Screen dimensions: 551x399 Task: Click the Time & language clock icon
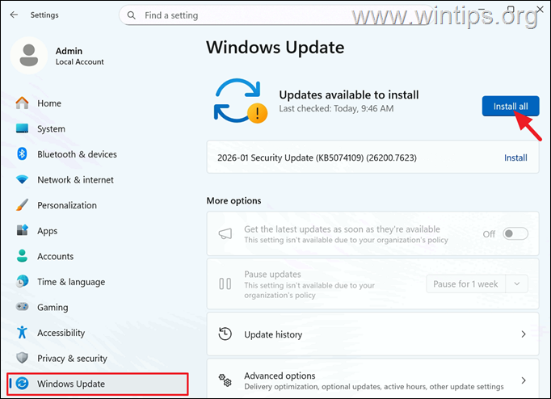[22, 282]
